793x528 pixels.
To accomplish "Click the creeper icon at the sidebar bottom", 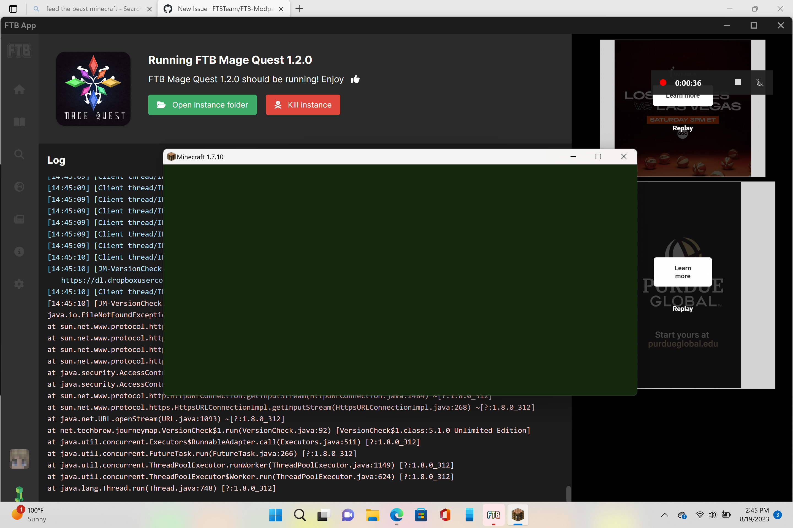I will coord(19,493).
